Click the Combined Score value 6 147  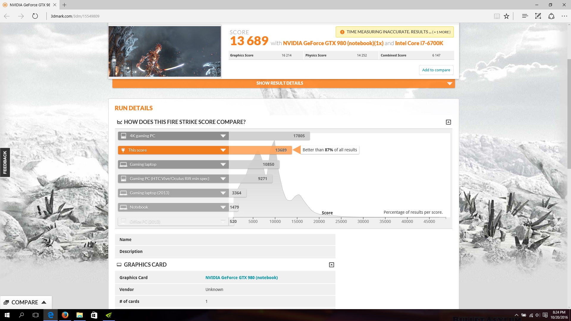tap(436, 55)
